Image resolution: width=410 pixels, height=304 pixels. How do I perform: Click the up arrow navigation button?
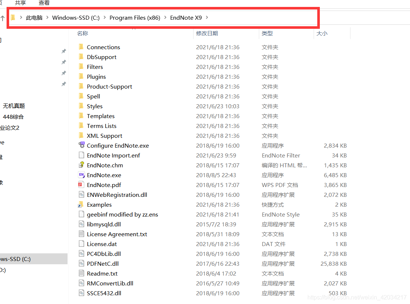pos(3,18)
